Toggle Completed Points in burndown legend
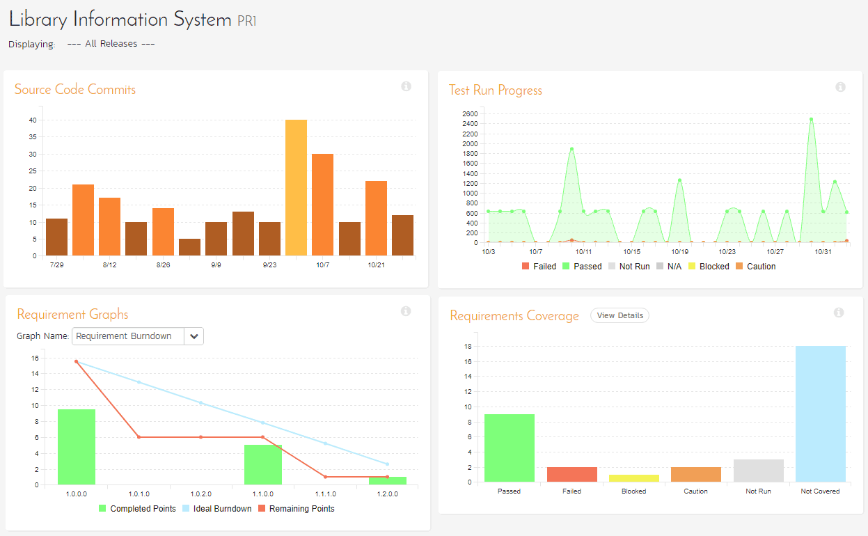 (136, 509)
